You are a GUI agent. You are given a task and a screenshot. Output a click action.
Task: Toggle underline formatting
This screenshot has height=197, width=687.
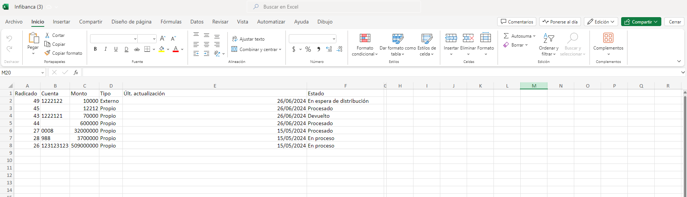[x=116, y=49]
